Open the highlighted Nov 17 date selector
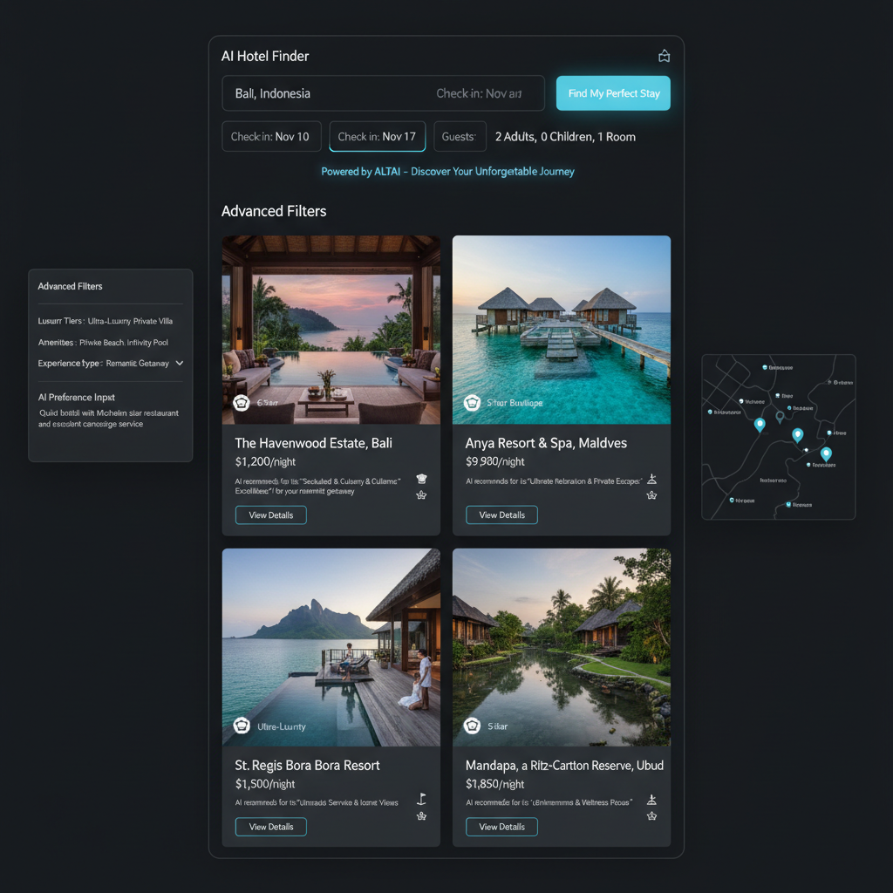The height and width of the screenshot is (893, 893). point(377,137)
